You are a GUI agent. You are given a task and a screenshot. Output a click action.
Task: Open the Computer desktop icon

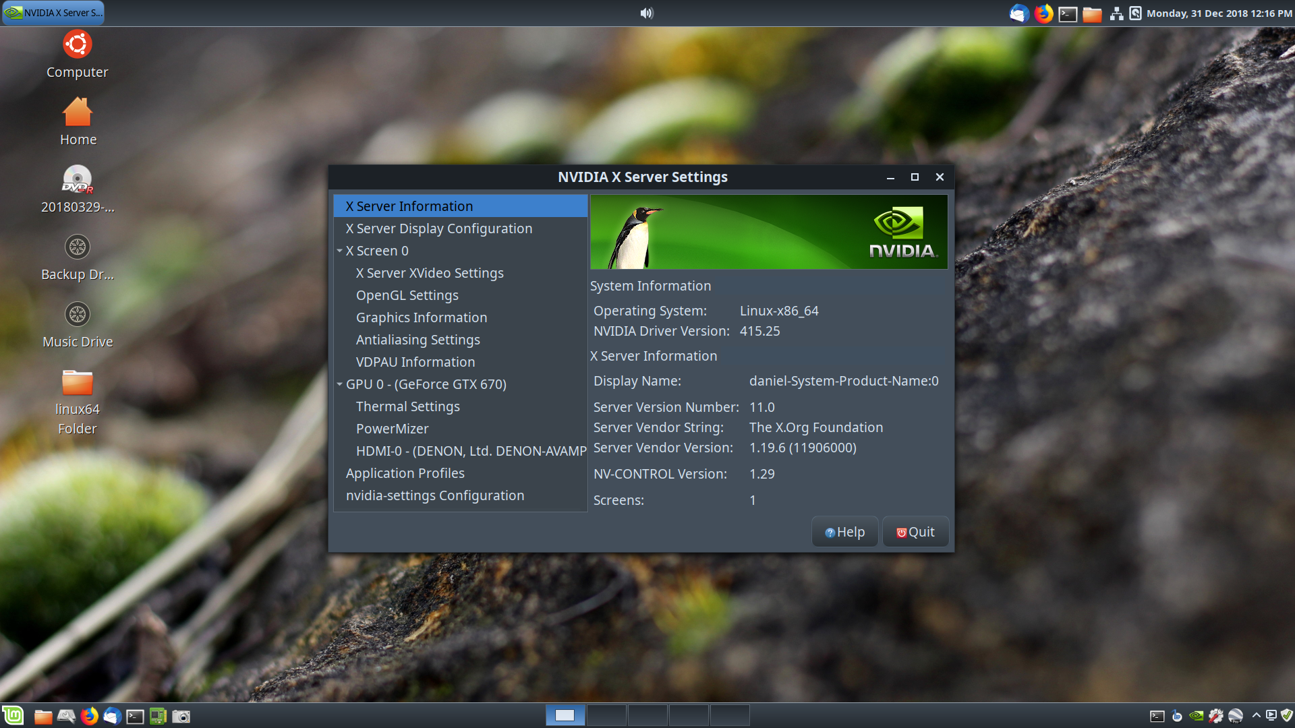tap(77, 55)
